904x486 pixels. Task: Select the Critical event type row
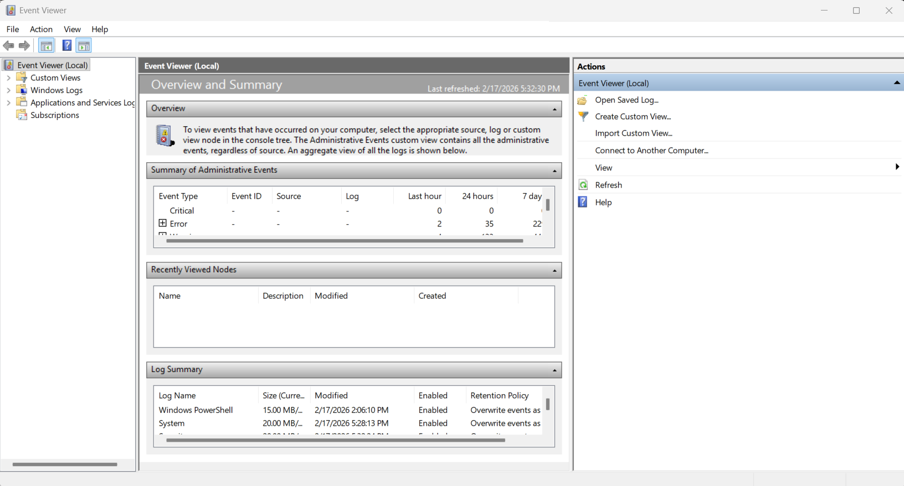point(349,211)
